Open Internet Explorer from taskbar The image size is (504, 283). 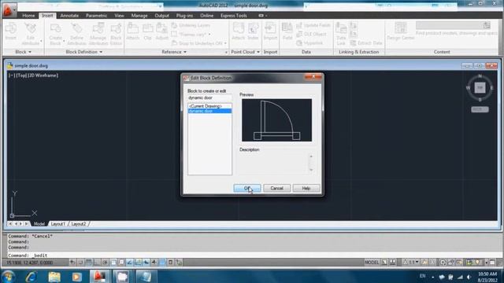[31, 276]
